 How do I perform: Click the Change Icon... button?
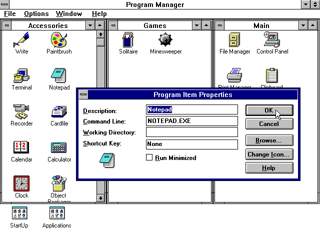[269, 154]
